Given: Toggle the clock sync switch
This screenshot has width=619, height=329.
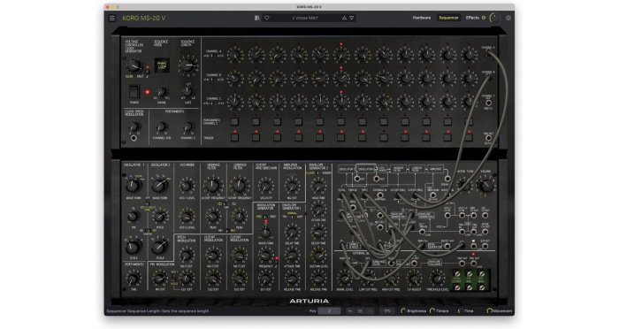Looking at the screenshot, I should tap(148, 71).
